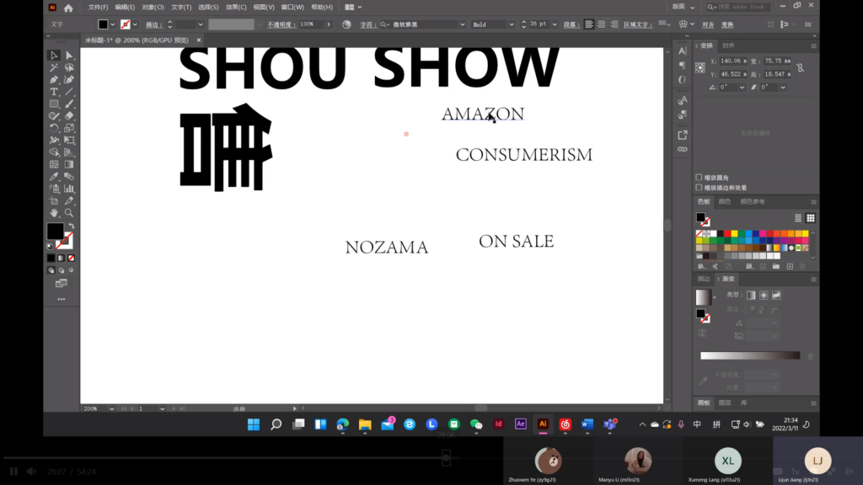Enable the 缩放圆角 checkbox
Image resolution: width=863 pixels, height=485 pixels.
[699, 178]
